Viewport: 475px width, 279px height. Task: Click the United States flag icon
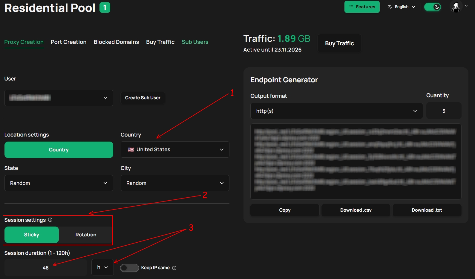[x=131, y=150]
